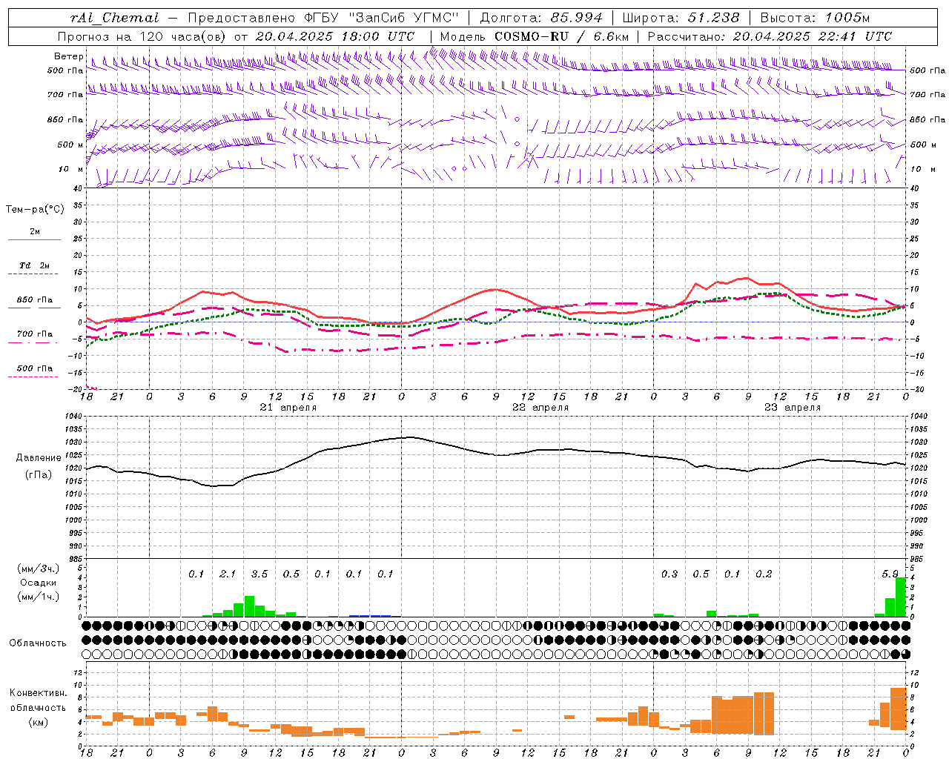The height and width of the screenshot is (759, 949).
Task: Click the elevation label Высота: 1005м
Action: pos(815,18)
